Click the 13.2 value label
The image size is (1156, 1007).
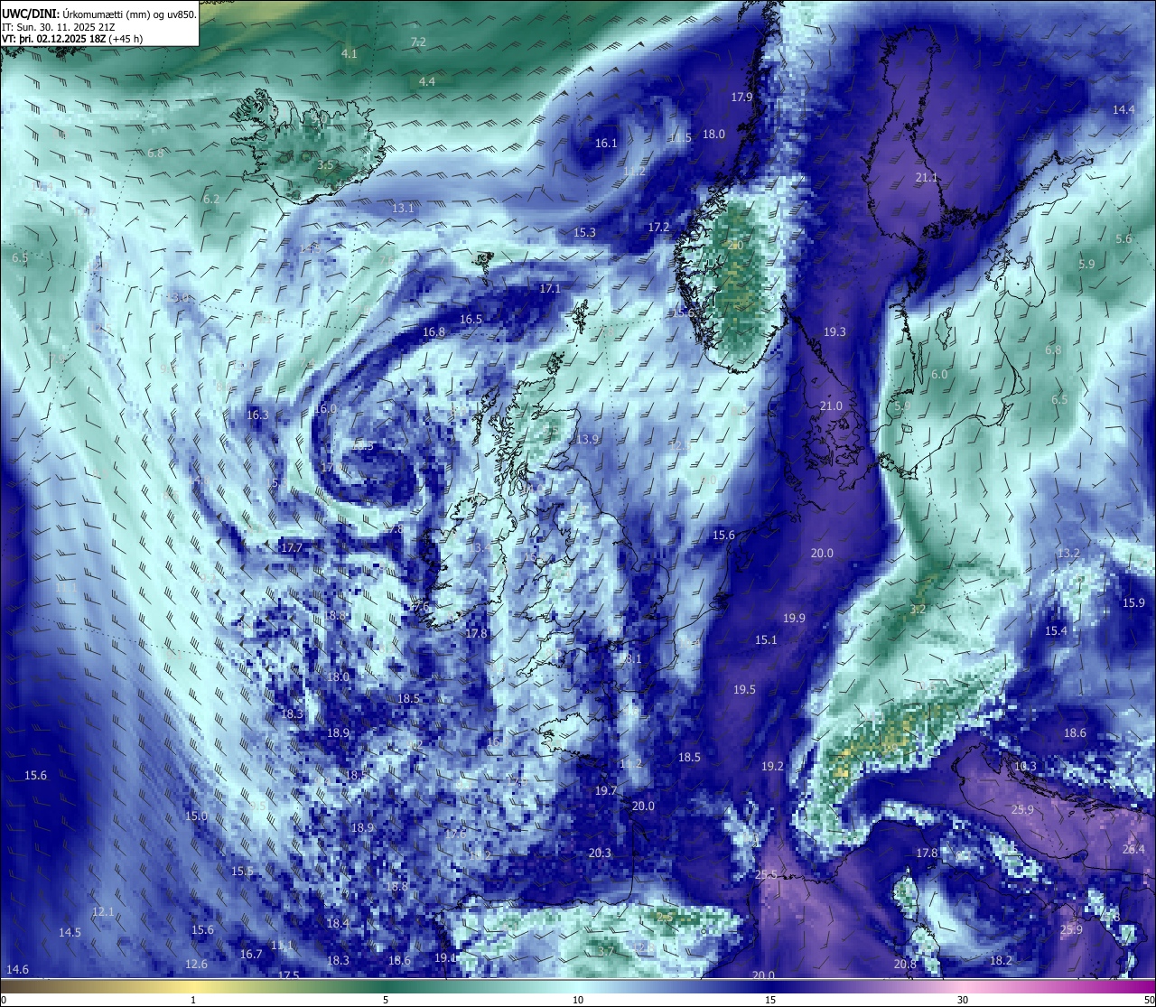pos(1068,553)
